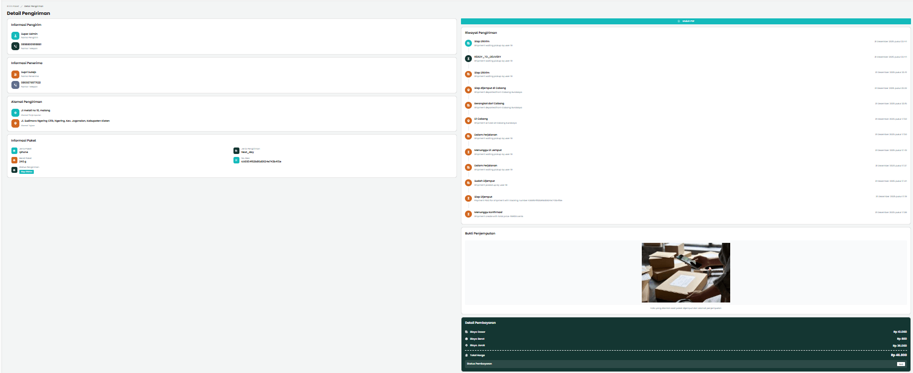Click the Total Harga icon

click(x=466, y=355)
